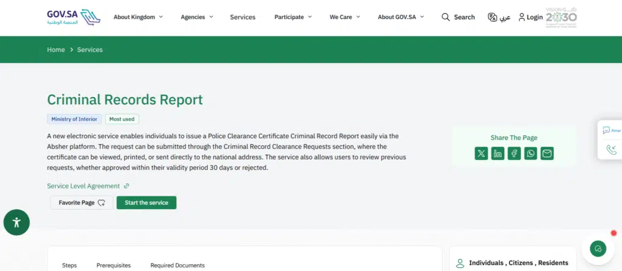Expand the About Kingdom dropdown
Viewport: 622px width, 271px height.
click(138, 18)
